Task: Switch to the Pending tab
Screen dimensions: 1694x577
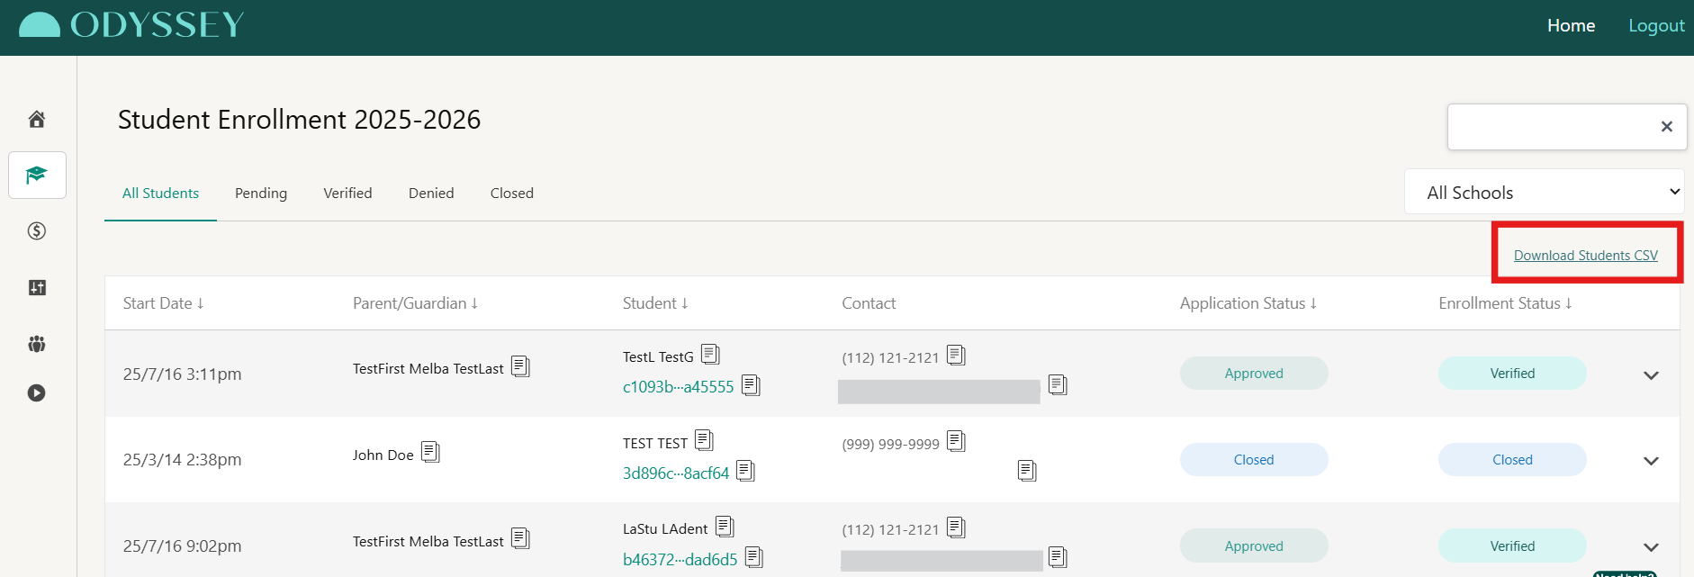Action: click(x=261, y=194)
